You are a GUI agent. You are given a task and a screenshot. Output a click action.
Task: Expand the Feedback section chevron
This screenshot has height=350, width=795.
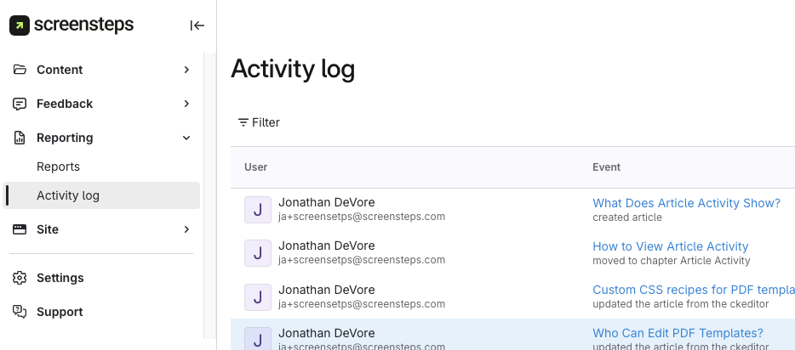coord(186,104)
